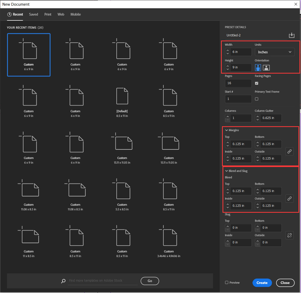Increase the Bleed Bottom stepper

pyautogui.click(x=258, y=189)
